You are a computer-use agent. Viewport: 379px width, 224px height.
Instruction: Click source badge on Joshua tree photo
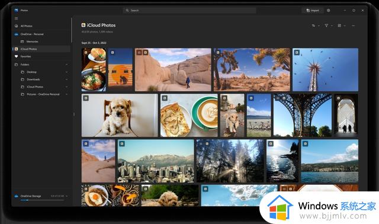coord(218,52)
